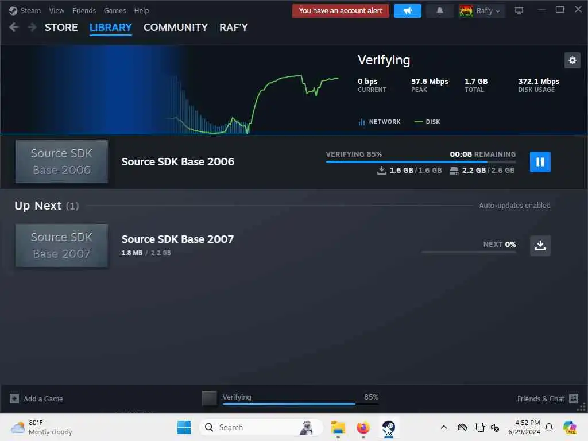The height and width of the screenshot is (441, 588).
Task: Click the 1.7 GB TOTAL stat
Action: pyautogui.click(x=476, y=85)
